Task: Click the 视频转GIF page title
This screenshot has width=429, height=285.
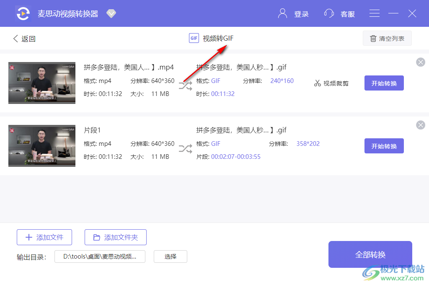Action: point(218,38)
